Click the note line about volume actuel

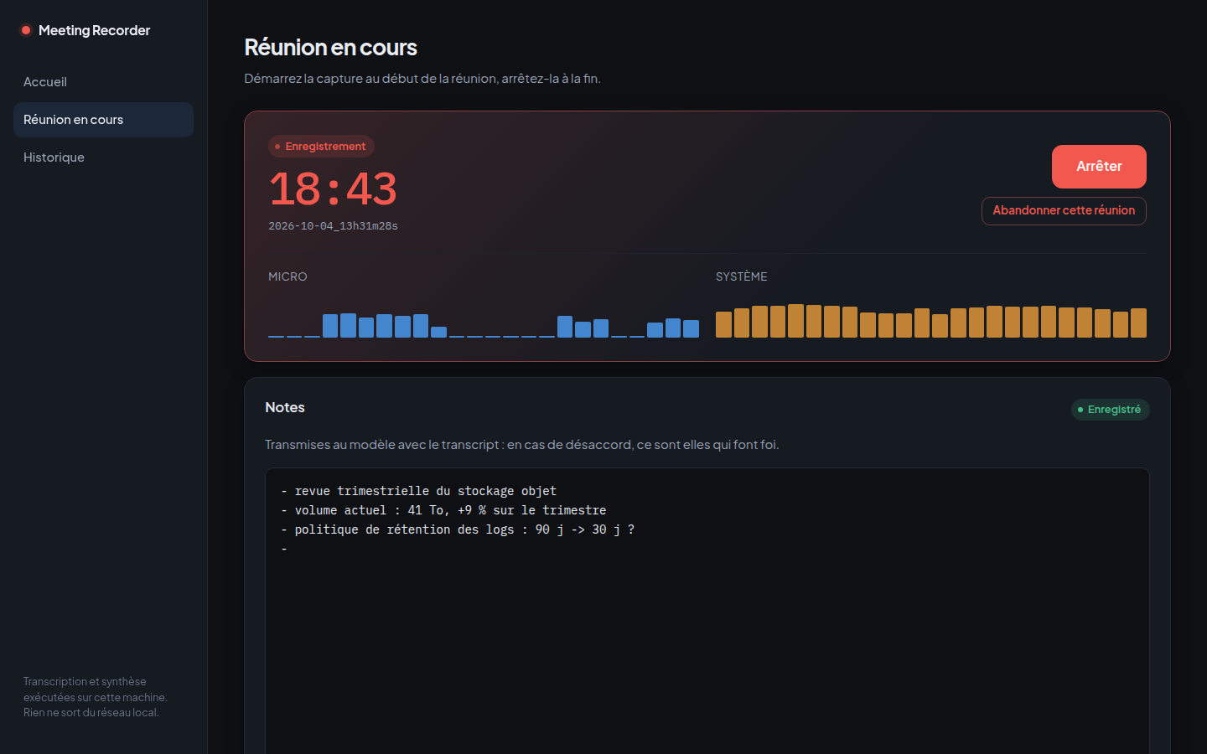443,510
